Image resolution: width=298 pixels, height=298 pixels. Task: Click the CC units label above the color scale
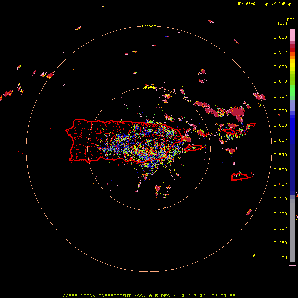click(282, 23)
